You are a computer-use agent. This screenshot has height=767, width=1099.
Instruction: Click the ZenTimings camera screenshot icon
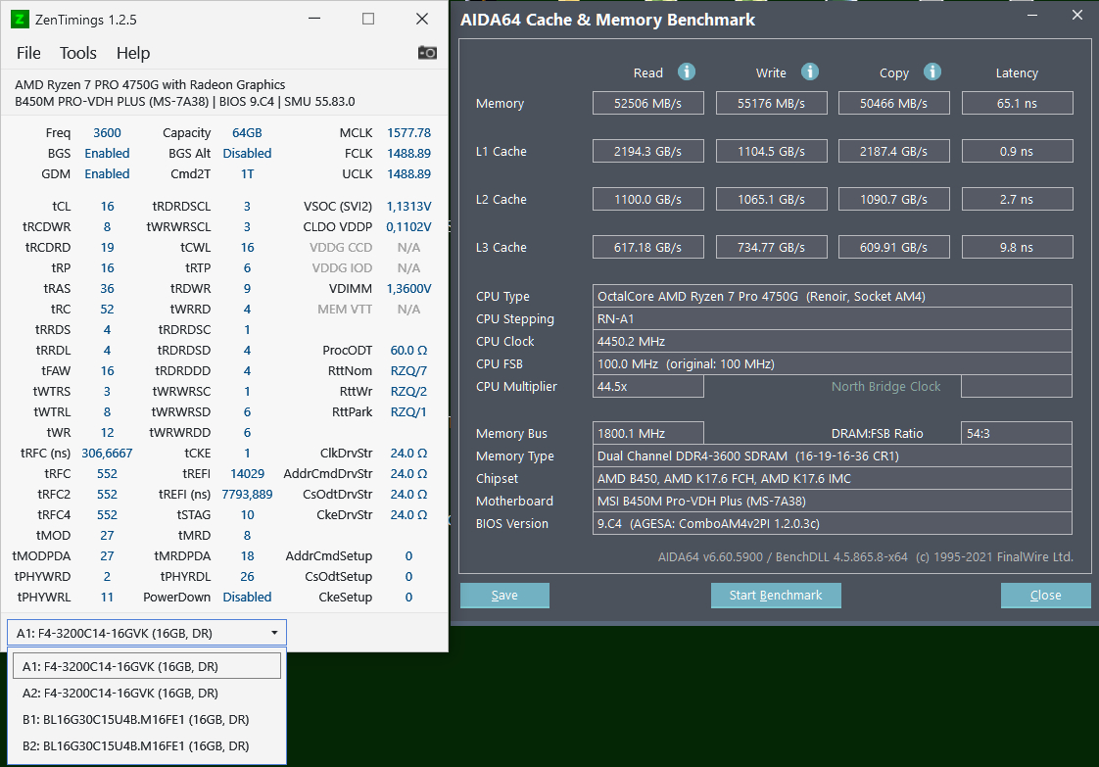coord(427,53)
